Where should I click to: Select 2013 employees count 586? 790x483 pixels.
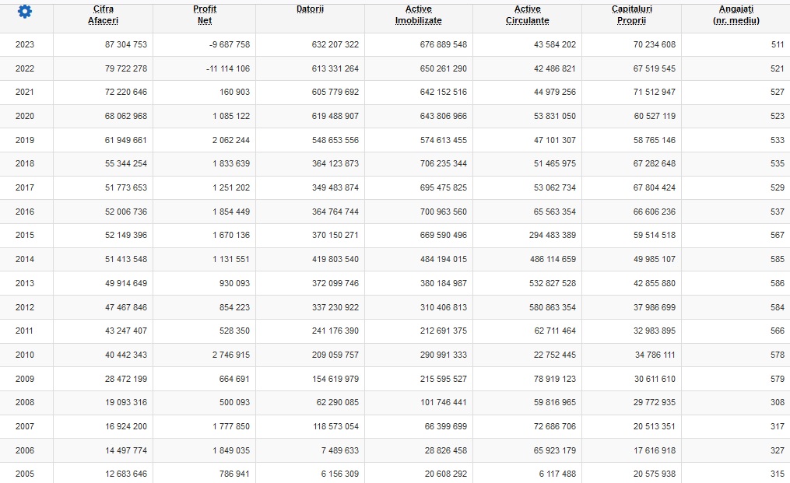coord(778,283)
